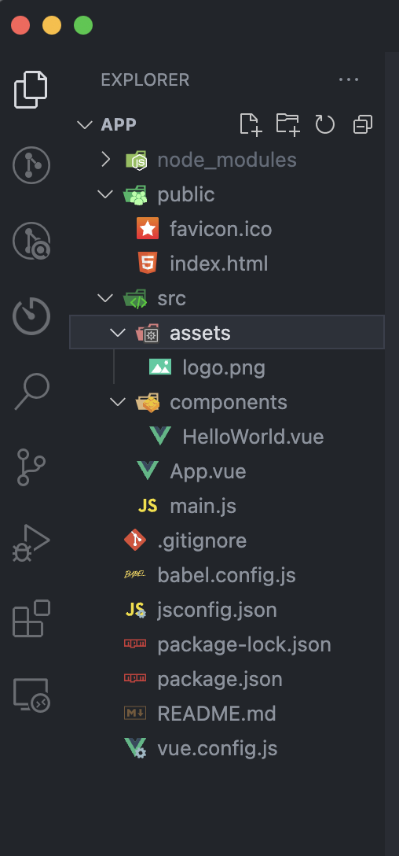
Task: Click the APP section header label
Action: [119, 124]
